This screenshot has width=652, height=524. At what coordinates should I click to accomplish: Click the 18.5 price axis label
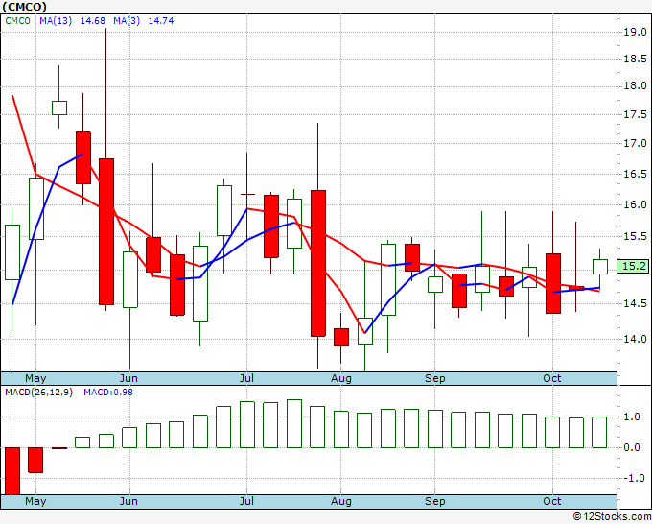[x=635, y=60]
